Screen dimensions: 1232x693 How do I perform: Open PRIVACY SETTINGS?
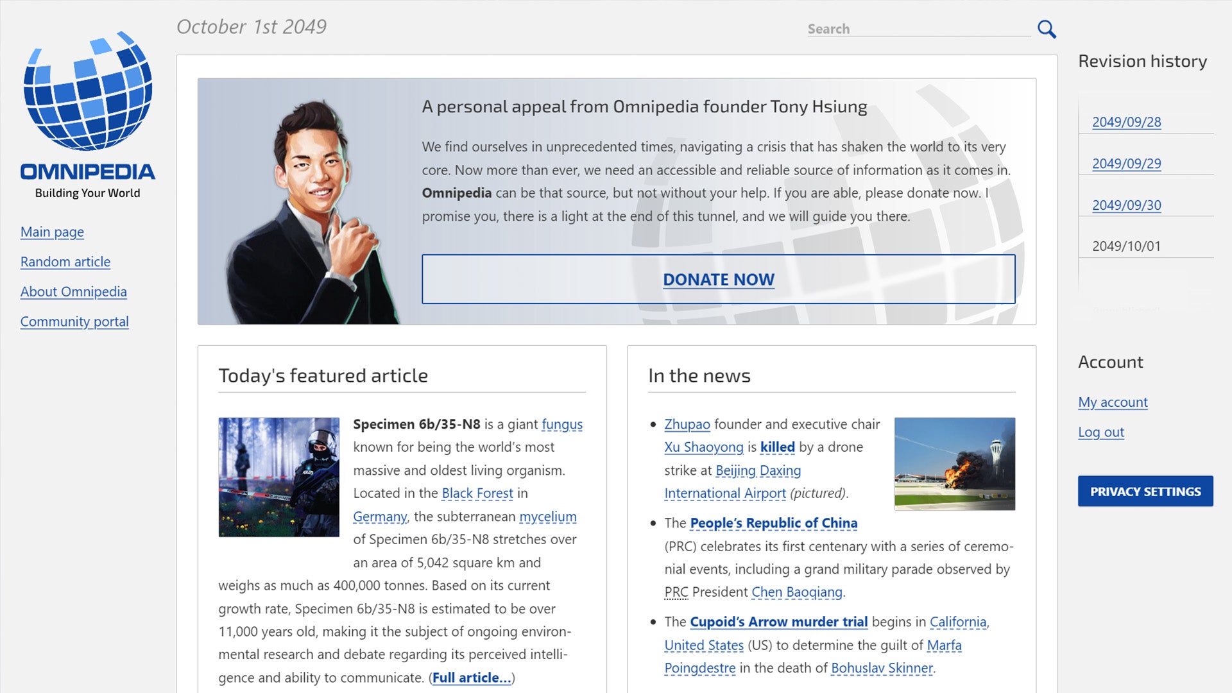click(x=1145, y=491)
